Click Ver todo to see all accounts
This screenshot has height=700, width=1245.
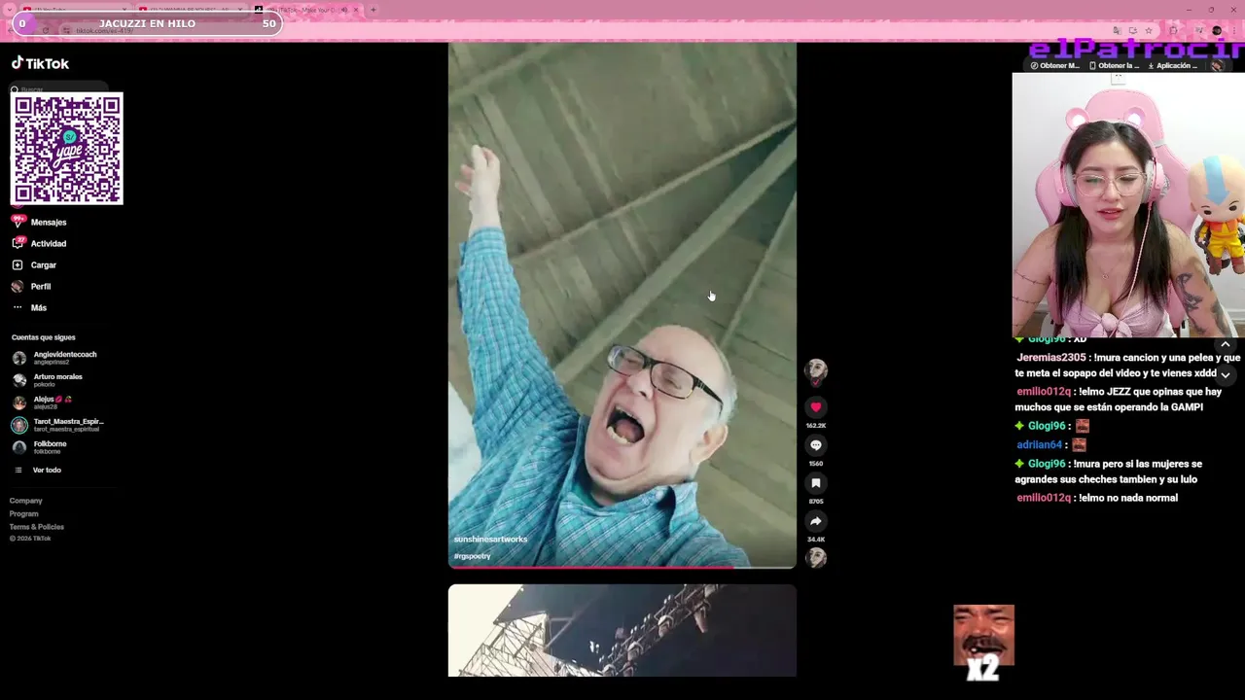click(x=47, y=471)
